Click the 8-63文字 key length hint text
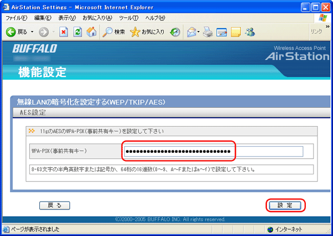333x236 pixels. click(143, 169)
